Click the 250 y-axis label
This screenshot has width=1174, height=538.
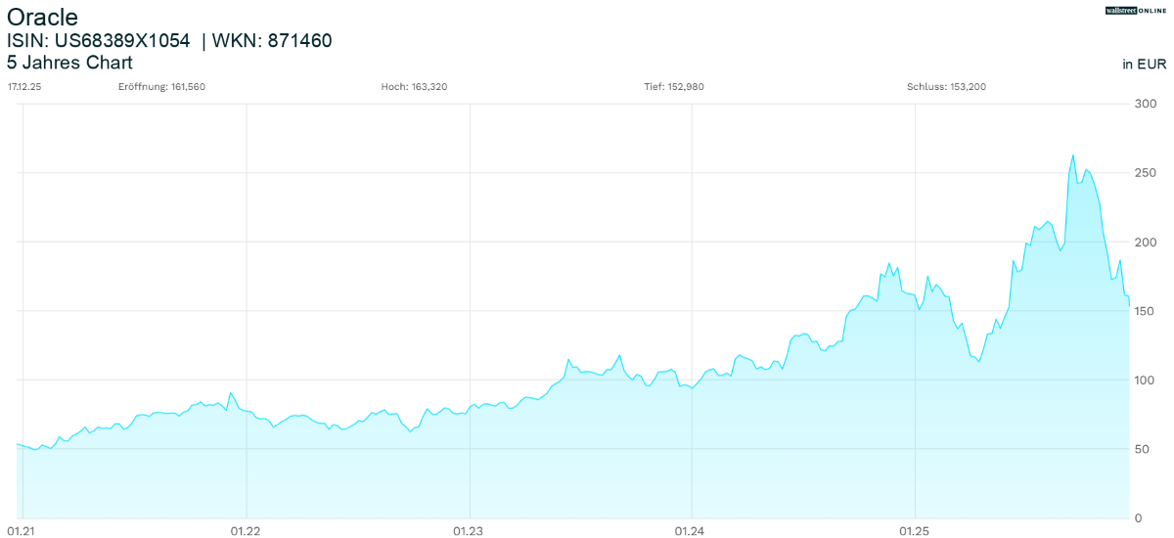tap(1145, 173)
